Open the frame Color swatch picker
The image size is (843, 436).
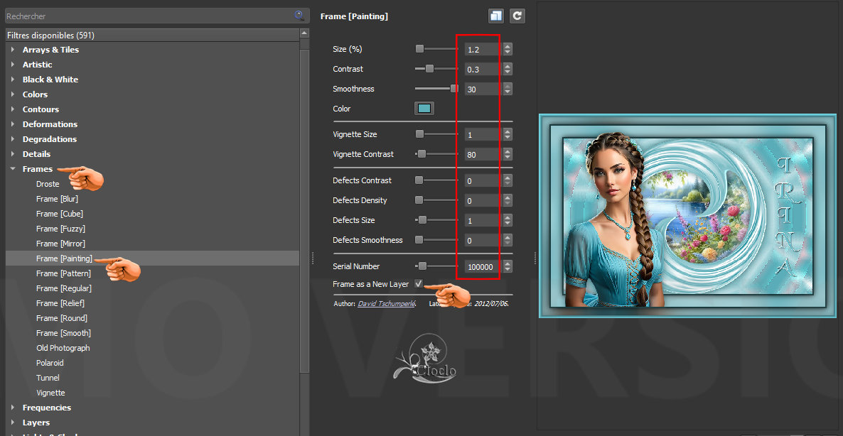[424, 109]
